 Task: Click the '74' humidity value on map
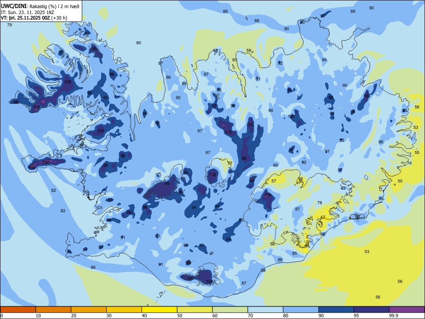tap(409, 163)
